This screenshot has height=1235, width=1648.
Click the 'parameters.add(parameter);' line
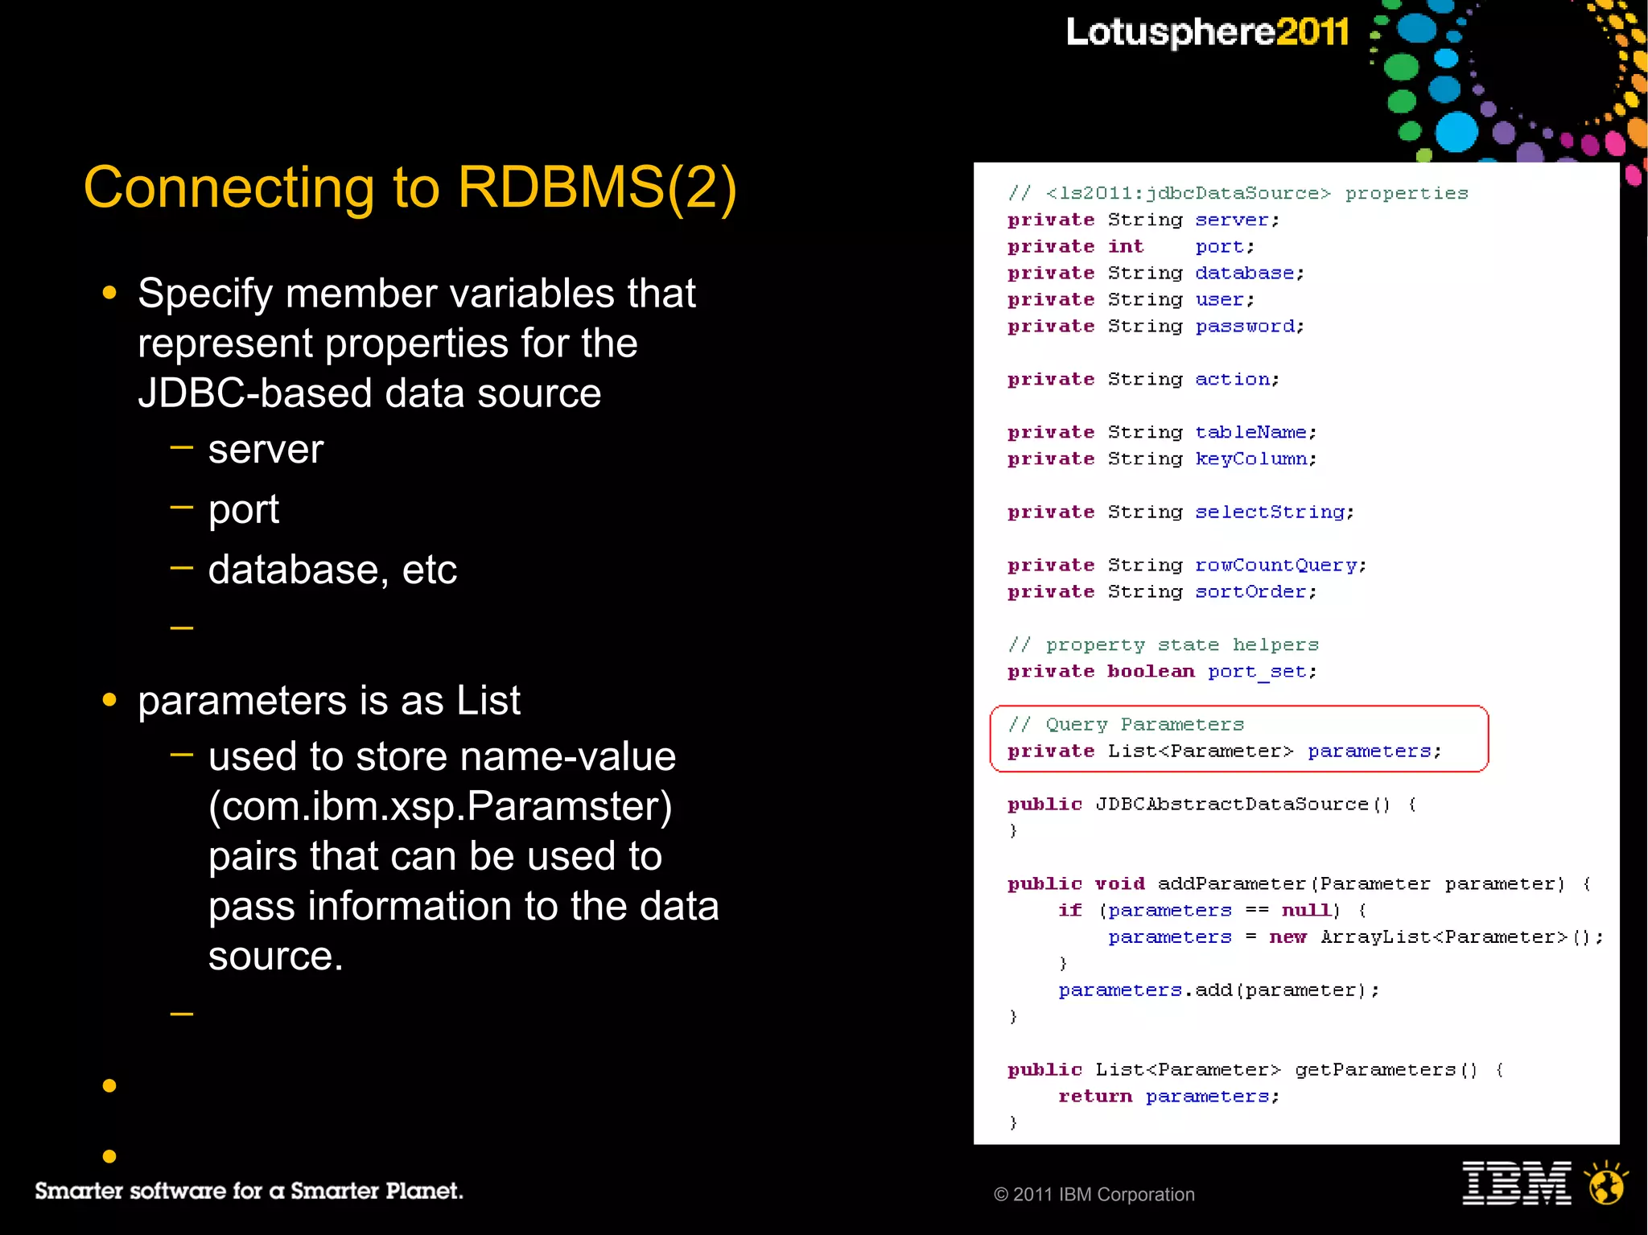tap(1218, 990)
